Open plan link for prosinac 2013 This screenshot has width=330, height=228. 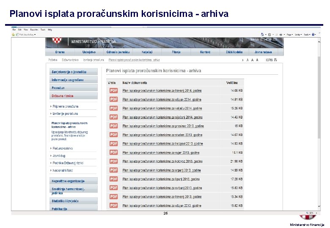point(163,126)
